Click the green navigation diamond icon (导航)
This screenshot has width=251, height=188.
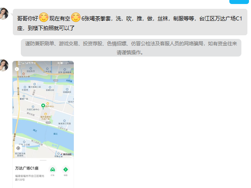click(x=65, y=170)
